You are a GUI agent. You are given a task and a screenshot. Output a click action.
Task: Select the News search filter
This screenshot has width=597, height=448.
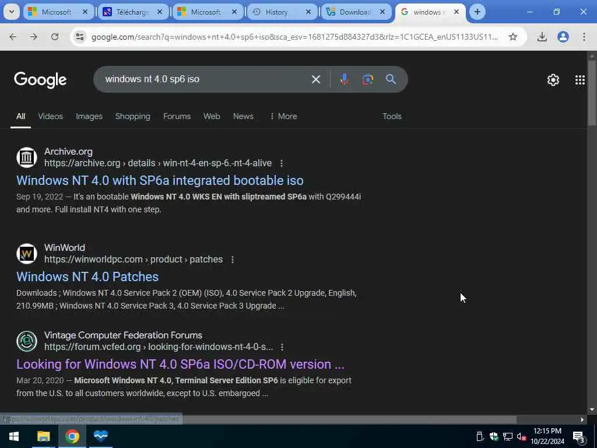[243, 116]
